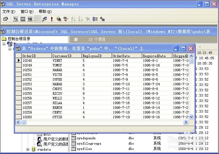Viewport: 219px width, 154px height.
Task: Click the OrderDate cell 1996-7-12
Action: point(127,93)
